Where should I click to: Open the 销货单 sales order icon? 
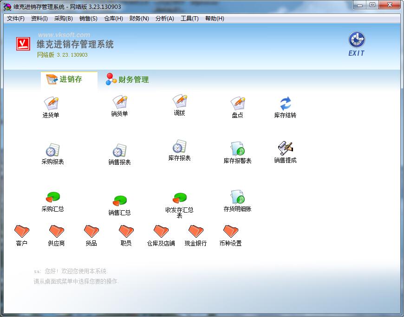(119, 106)
